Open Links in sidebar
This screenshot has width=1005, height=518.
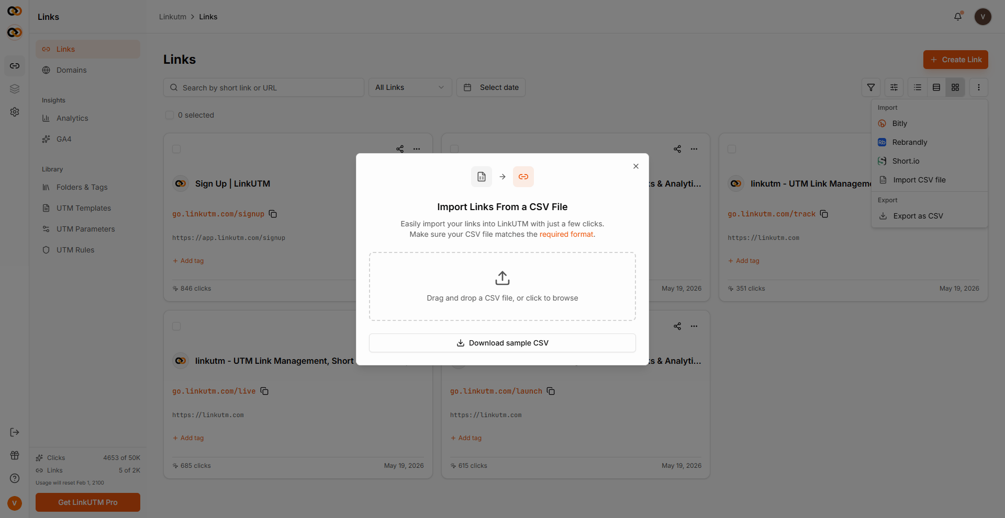point(88,49)
